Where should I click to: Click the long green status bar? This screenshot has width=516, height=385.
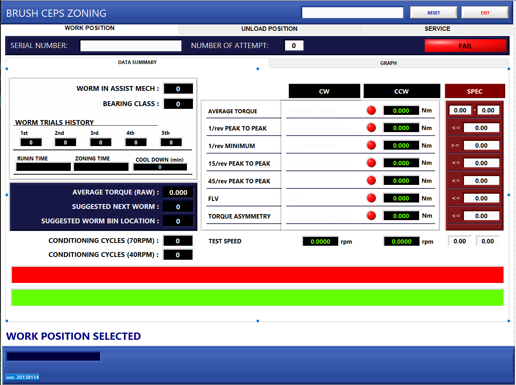pos(257,298)
